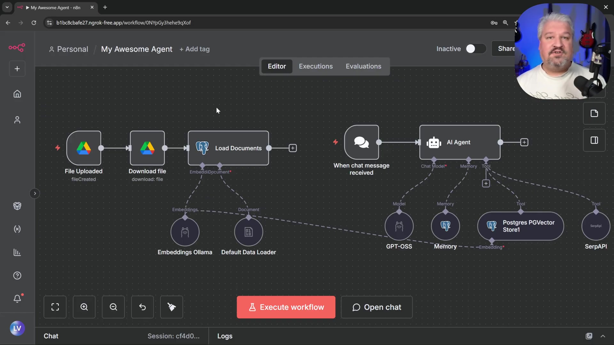Click the Add tag link
The image size is (614, 345).
click(x=195, y=49)
